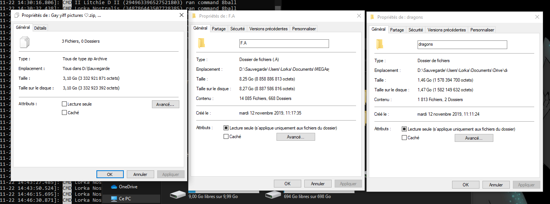Open Personnaliser tab in F.A properties

tap(304, 29)
